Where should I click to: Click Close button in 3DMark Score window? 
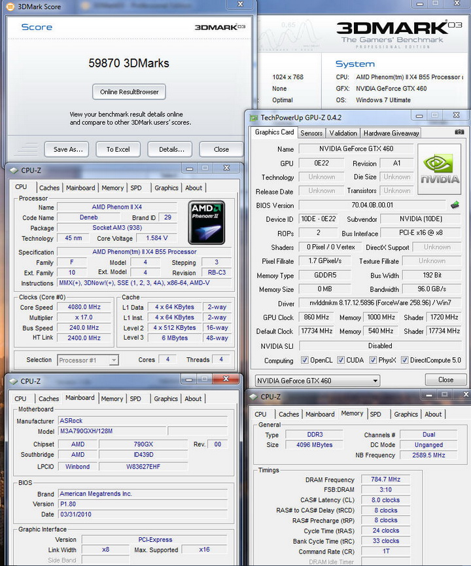221,149
